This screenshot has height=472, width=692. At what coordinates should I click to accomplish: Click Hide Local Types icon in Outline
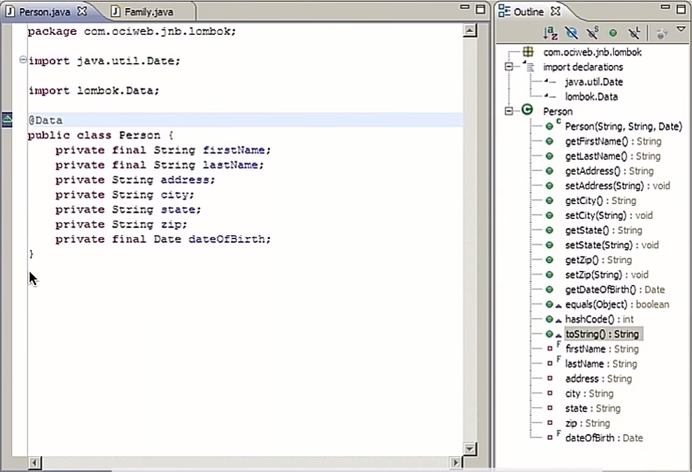(634, 33)
